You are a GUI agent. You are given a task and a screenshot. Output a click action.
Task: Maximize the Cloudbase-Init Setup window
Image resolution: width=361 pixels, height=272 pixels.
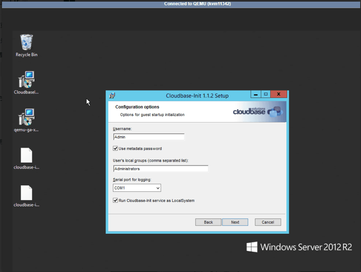pos(266,94)
